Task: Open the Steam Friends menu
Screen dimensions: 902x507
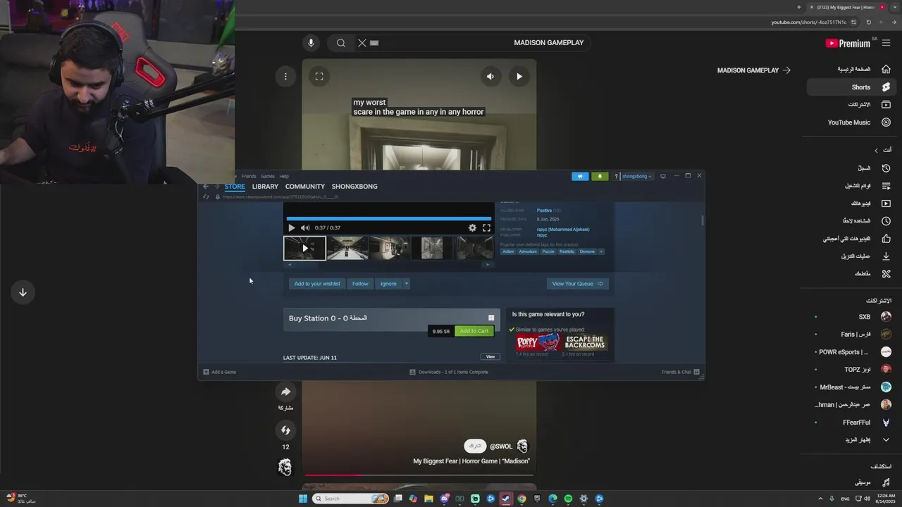Action: (x=249, y=176)
